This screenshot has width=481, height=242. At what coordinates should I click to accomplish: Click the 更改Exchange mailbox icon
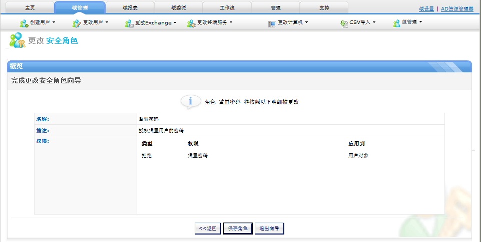[x=129, y=23]
